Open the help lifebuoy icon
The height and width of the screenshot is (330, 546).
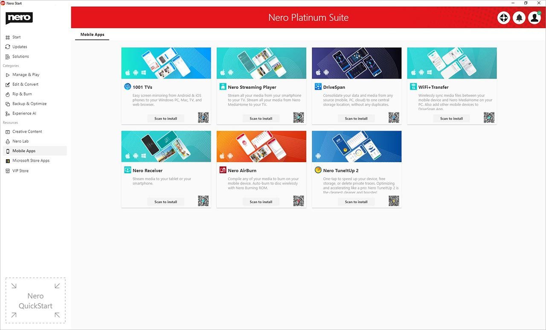(504, 18)
